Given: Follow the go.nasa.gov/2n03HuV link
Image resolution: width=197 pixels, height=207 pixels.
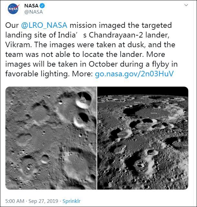Looking at the screenshot, I should tap(134, 74).
